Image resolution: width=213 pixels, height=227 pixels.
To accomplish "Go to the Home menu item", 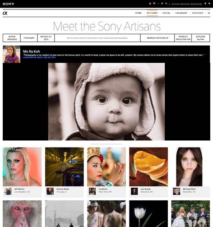I will tap(139, 13).
